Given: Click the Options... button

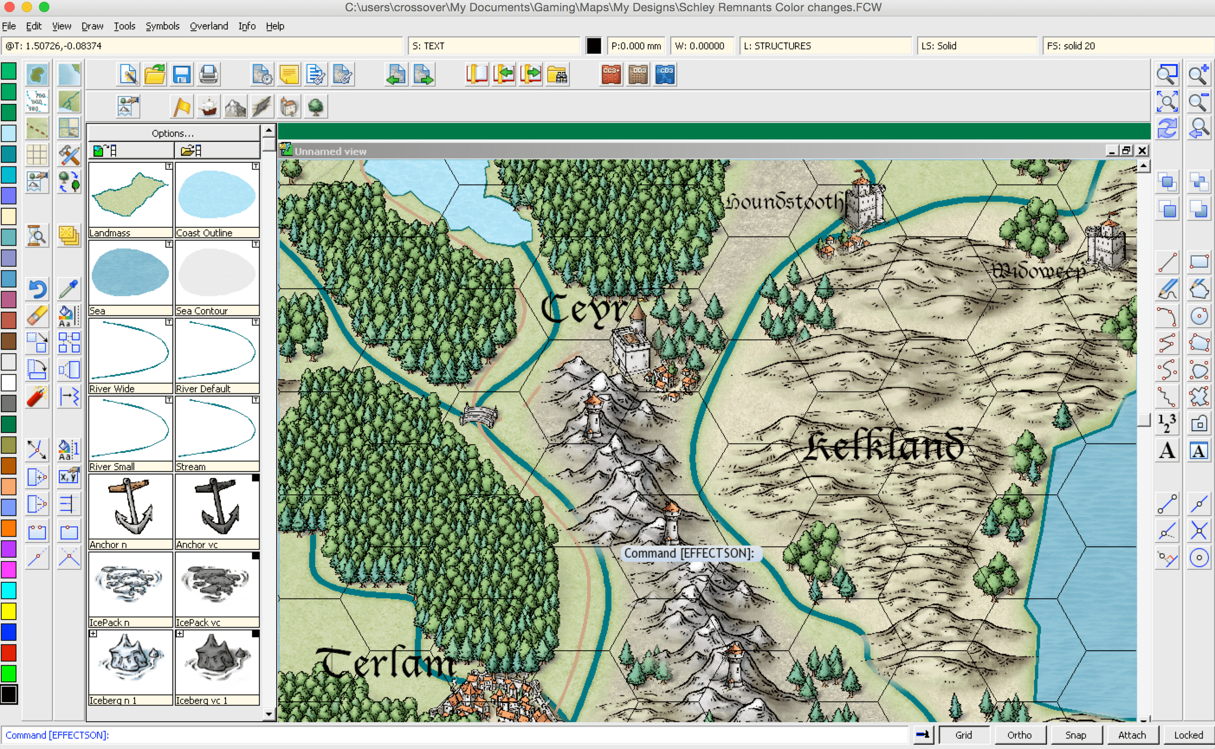Looking at the screenshot, I should [173, 133].
